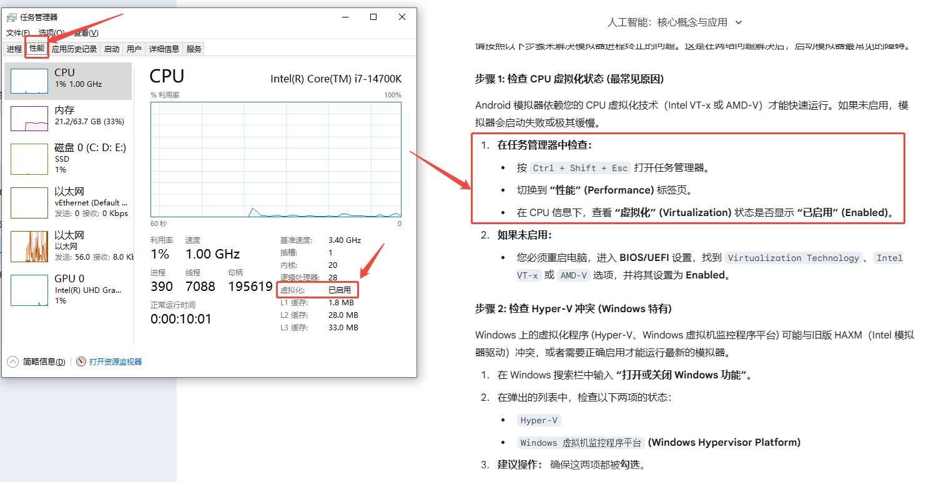Select the GPU 0 graph thumbnail

(x=29, y=290)
